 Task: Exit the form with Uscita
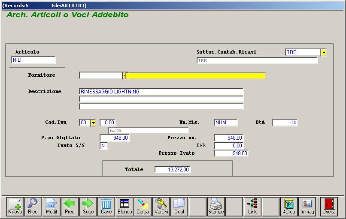(329, 207)
